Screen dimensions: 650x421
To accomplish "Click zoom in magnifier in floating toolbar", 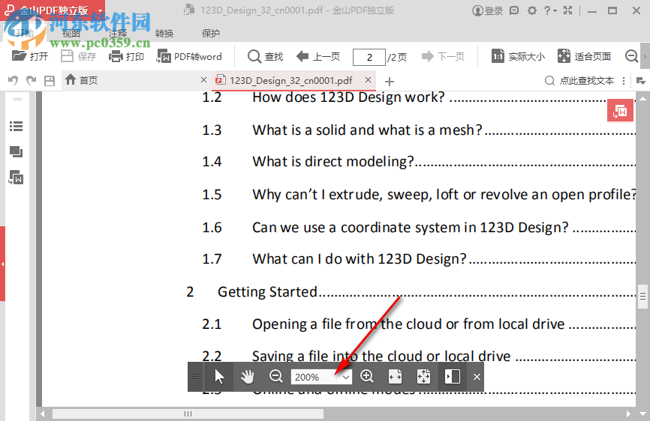I will (367, 377).
